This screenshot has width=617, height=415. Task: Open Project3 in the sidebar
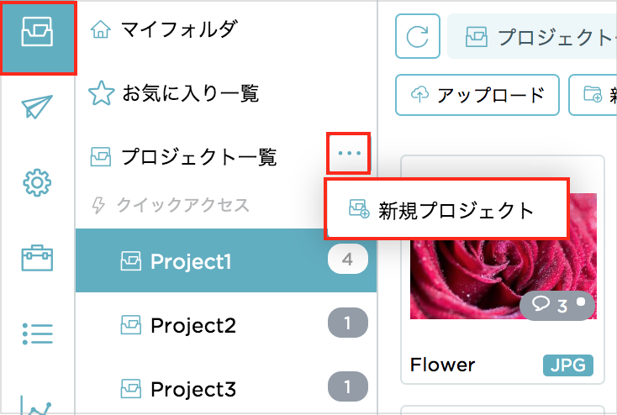click(x=192, y=389)
